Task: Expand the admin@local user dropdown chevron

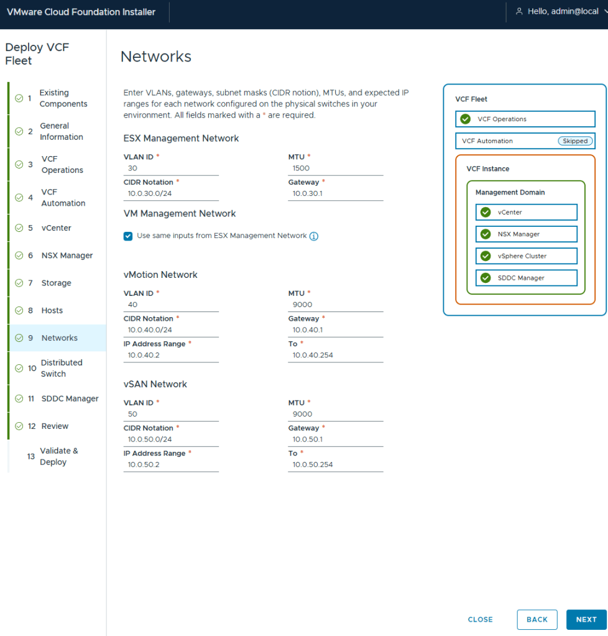Action: click(604, 12)
